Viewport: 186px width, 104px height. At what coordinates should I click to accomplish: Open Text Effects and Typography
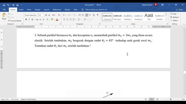coord(47,19)
